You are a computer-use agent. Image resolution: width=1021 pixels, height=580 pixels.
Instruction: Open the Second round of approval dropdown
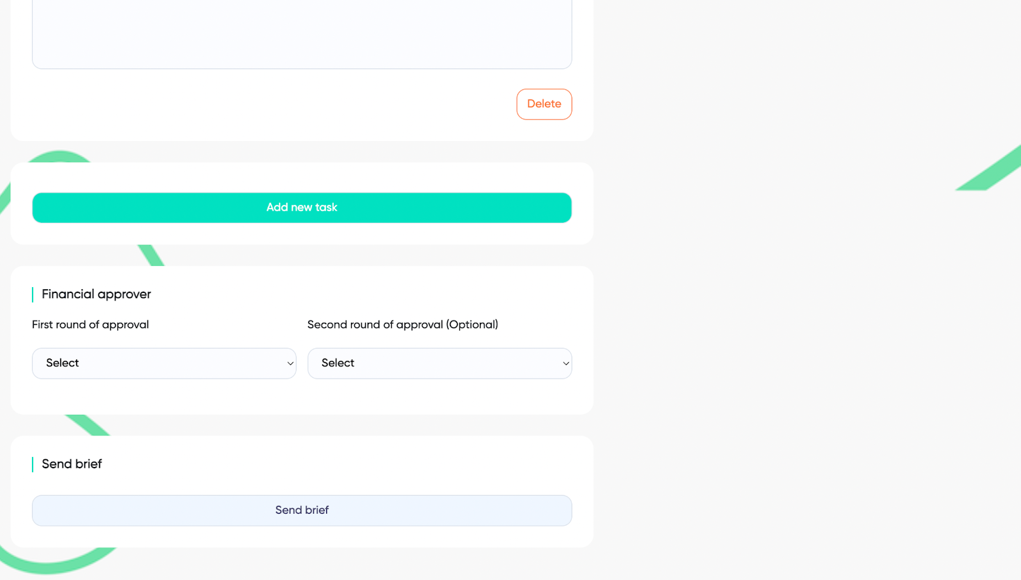(440, 363)
